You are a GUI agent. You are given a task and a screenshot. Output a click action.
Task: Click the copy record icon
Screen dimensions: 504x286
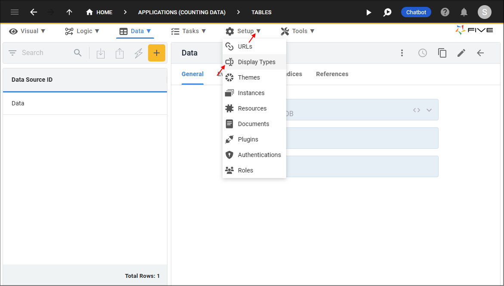(x=442, y=53)
